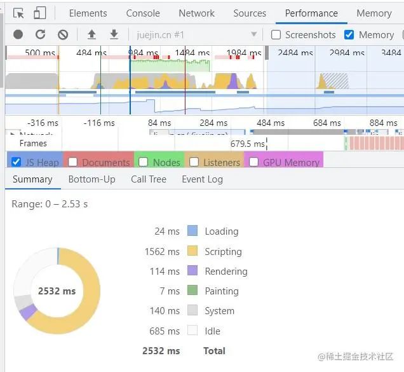Click the "140 ms" system value
Image resolution: width=404 pixels, height=372 pixels.
point(165,311)
